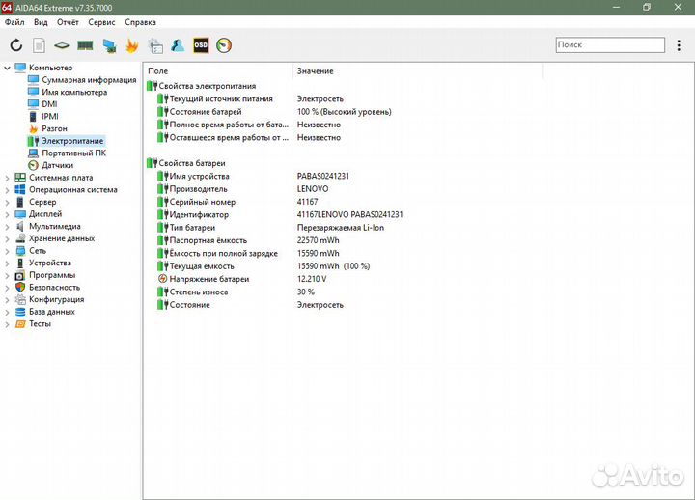
Task: Expand the Хранение данных node
Action: point(7,238)
